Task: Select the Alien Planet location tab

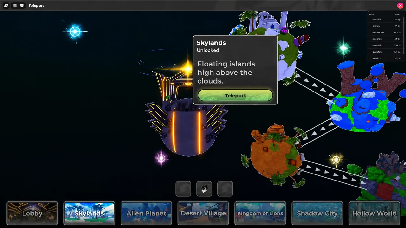Action: 146,213
